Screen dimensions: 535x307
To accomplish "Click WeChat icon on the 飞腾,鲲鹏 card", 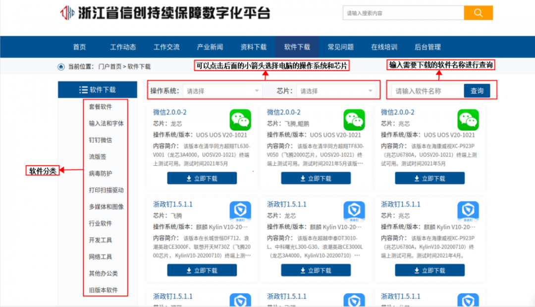I will coord(354,120).
